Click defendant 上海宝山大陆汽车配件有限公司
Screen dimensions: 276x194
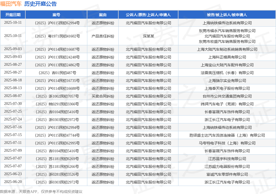pyautogui.click(x=227, y=65)
